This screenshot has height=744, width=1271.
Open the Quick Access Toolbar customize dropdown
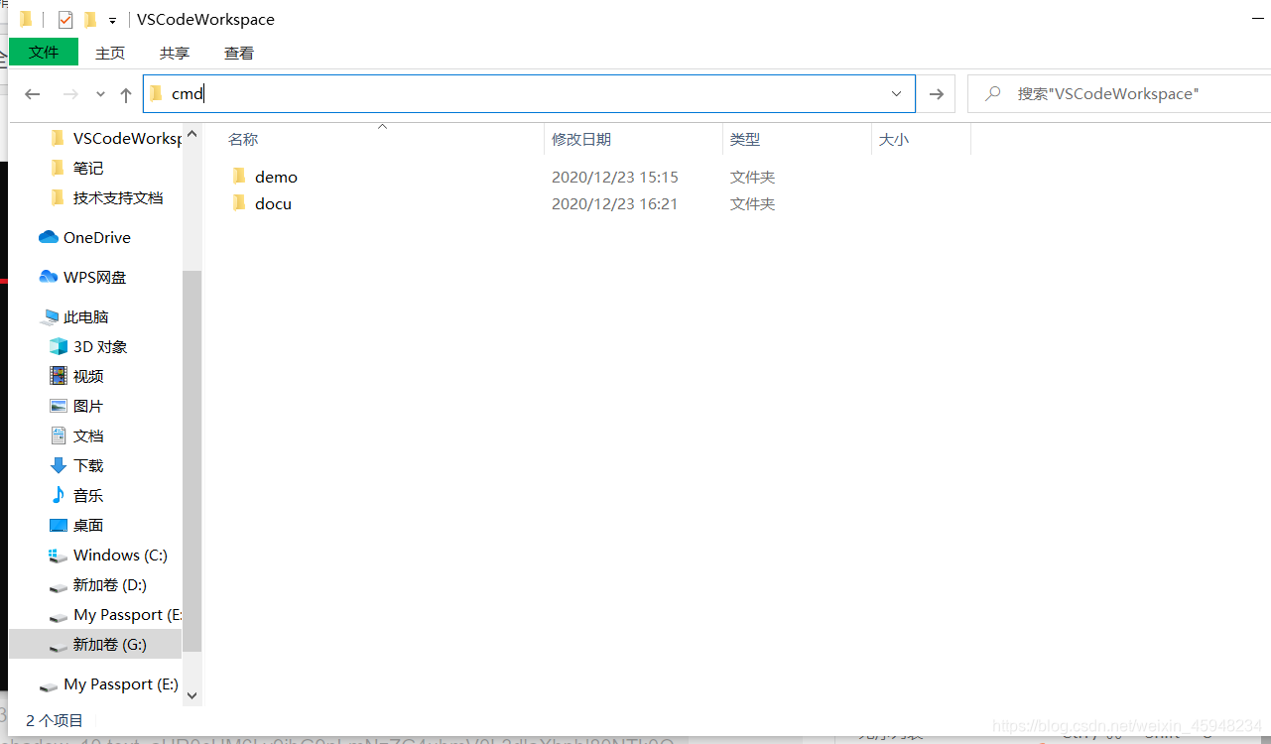tap(113, 21)
